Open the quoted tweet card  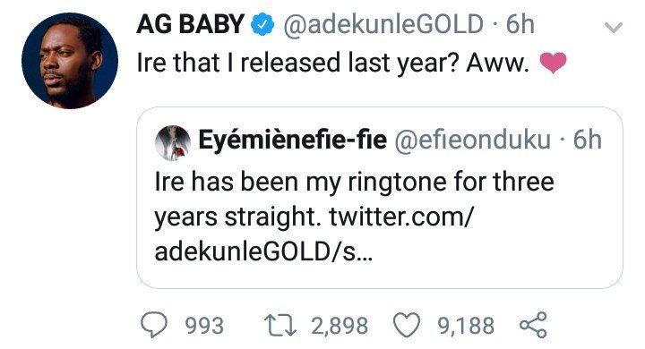(379, 198)
